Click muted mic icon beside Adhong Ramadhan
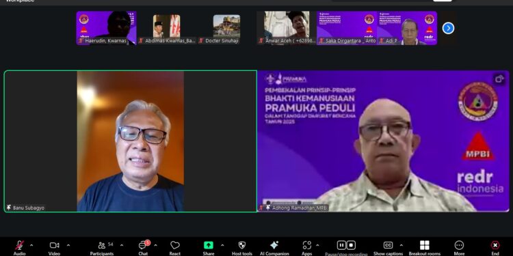 pos(261,208)
